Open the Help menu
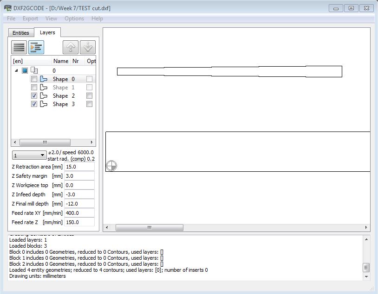 click(97, 19)
